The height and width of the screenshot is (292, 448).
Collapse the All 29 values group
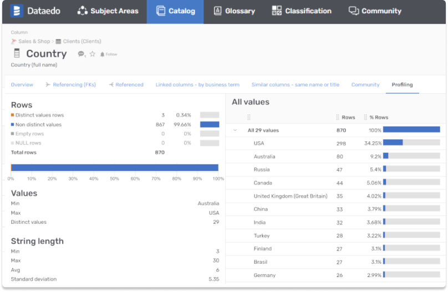[x=235, y=130]
